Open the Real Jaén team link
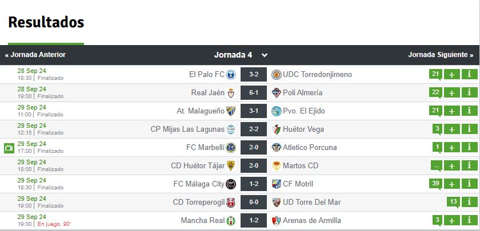 (x=208, y=92)
